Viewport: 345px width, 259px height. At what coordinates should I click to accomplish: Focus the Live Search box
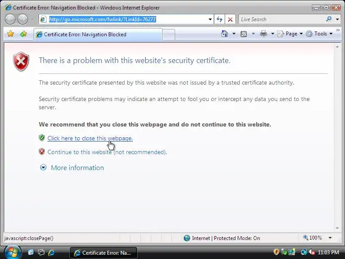282,19
